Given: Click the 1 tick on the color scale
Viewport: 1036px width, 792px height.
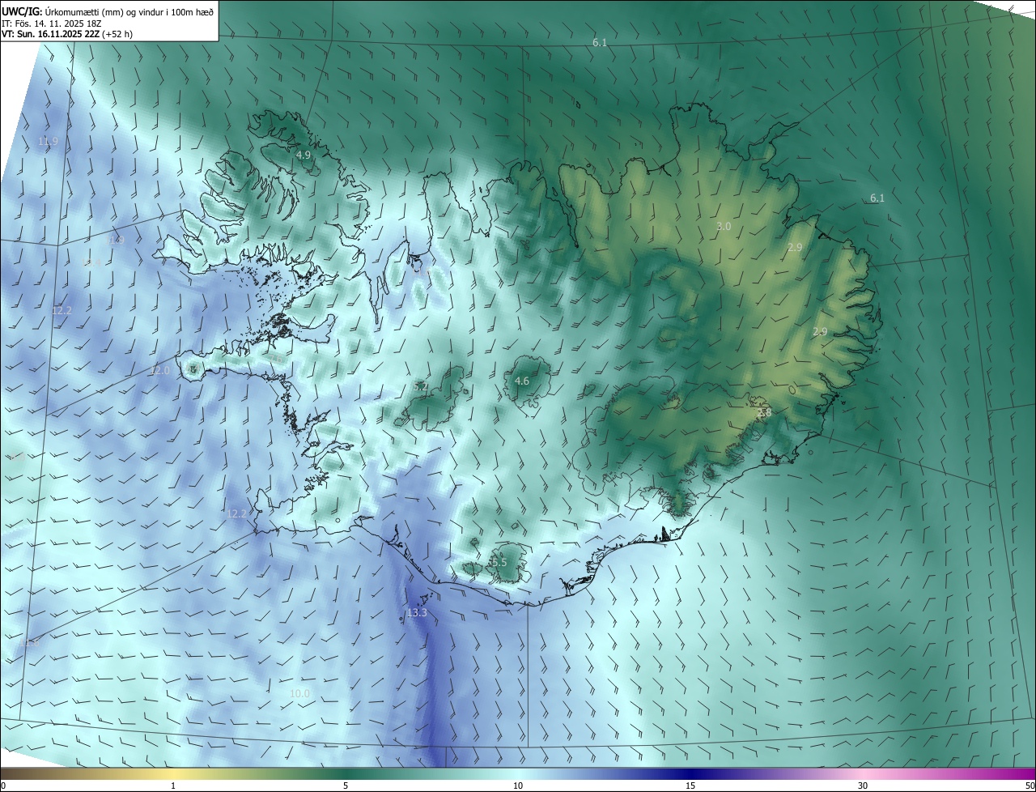Looking at the screenshot, I should click(x=173, y=786).
